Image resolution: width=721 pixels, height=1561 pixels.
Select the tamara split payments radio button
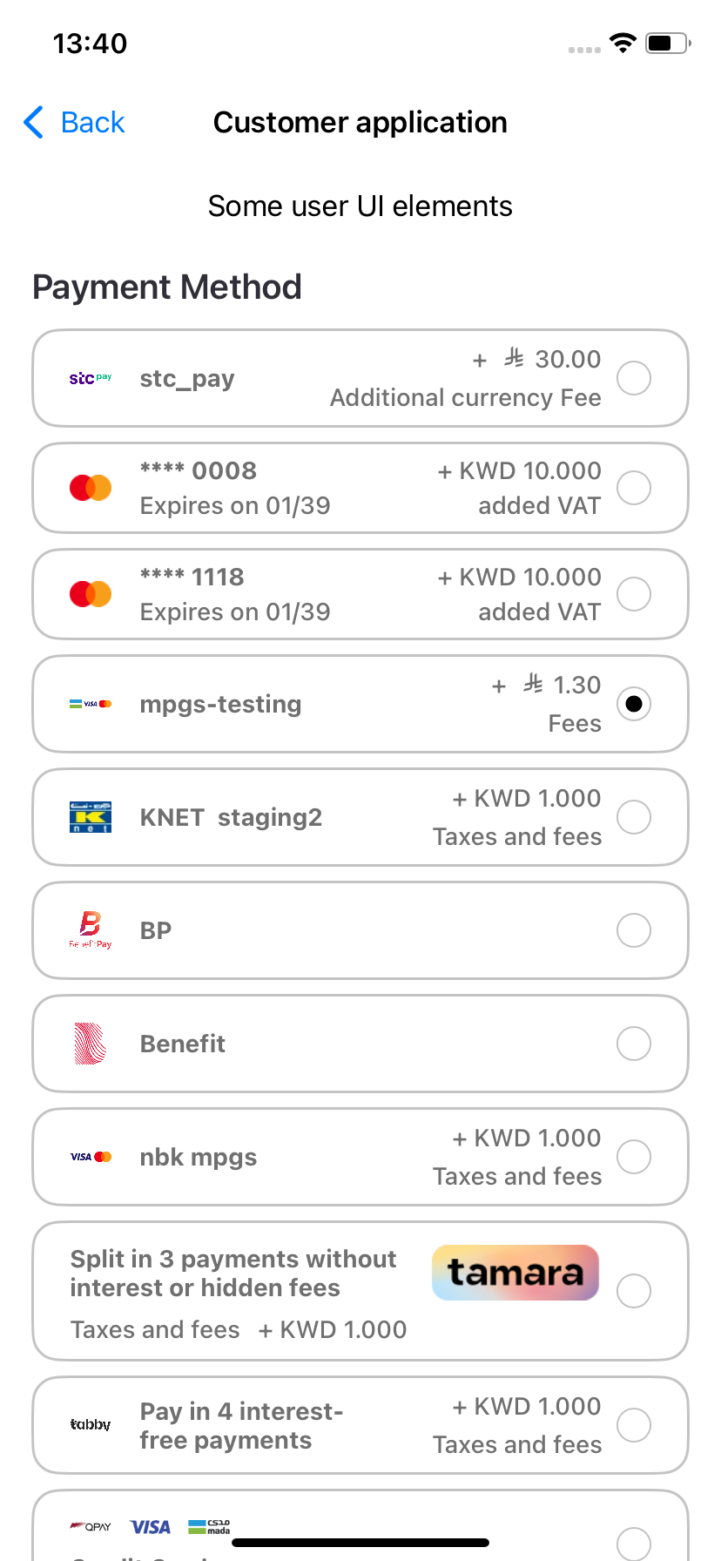coord(634,1291)
